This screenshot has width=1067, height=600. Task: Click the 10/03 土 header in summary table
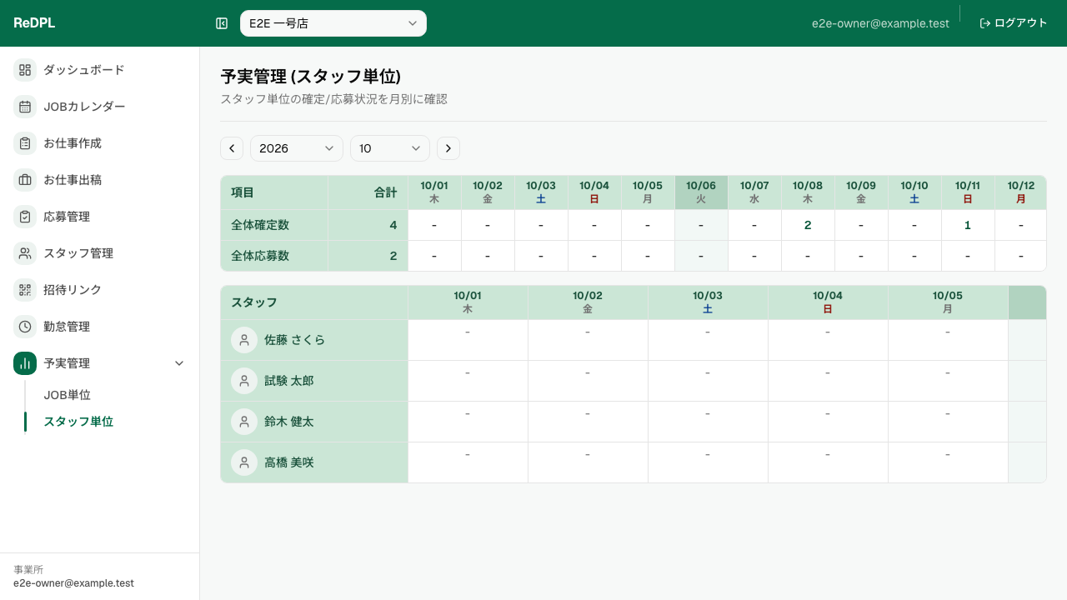click(x=541, y=192)
